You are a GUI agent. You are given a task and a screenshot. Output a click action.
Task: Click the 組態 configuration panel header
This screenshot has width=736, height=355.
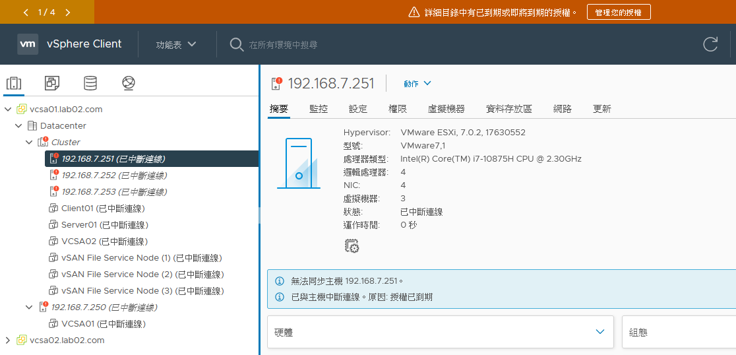coord(679,331)
